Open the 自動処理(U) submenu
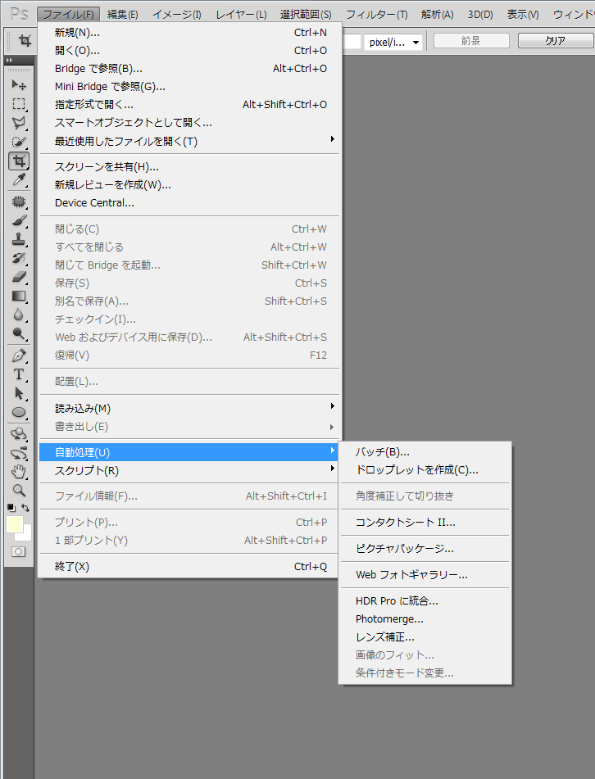The height and width of the screenshot is (779, 595). 188,452
